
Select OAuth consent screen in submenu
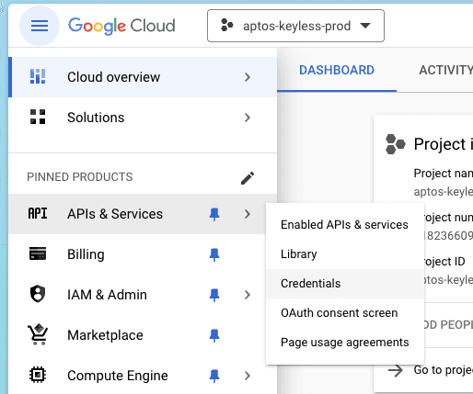[x=345, y=313]
